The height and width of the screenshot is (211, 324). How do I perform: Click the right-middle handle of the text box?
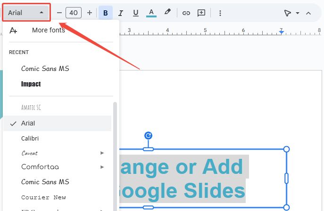click(x=286, y=178)
